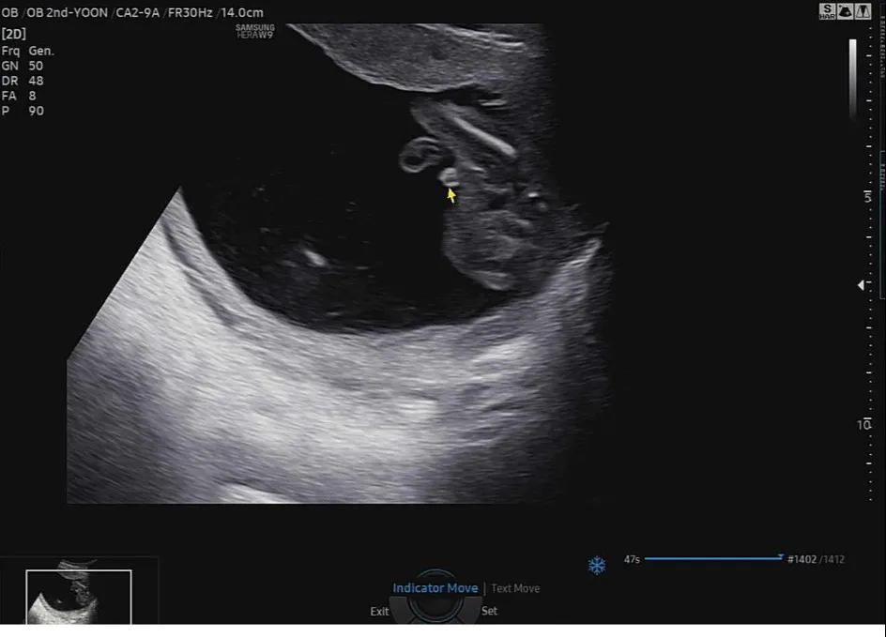Click the blue snowflake freeze icon
This screenshot has width=886, height=637.
pyautogui.click(x=597, y=565)
